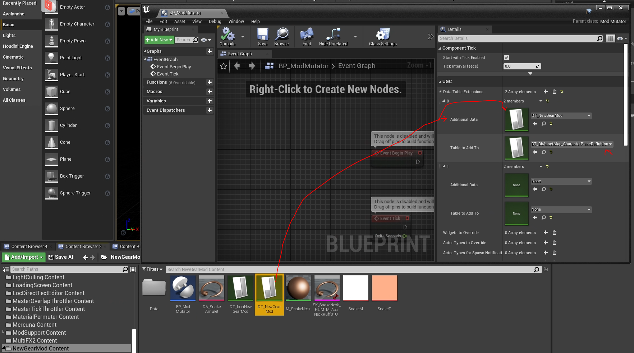Screen dimensions: 634x353
Task: Open My Blueprint view options eye
Action: (206, 40)
